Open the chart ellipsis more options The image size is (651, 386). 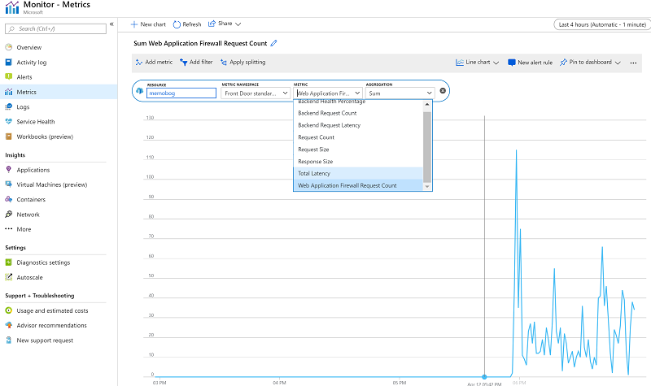point(633,63)
